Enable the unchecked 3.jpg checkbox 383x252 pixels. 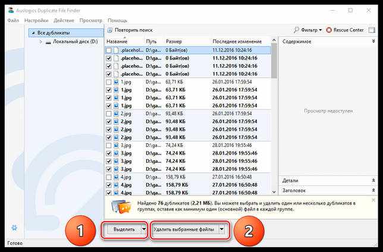pyautogui.click(x=109, y=146)
